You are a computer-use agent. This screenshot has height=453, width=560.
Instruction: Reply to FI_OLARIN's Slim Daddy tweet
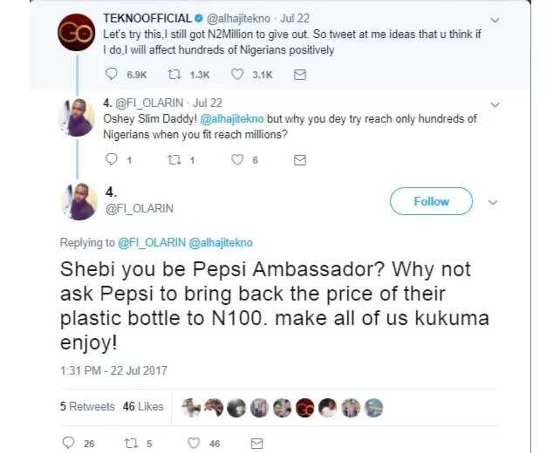click(x=111, y=159)
